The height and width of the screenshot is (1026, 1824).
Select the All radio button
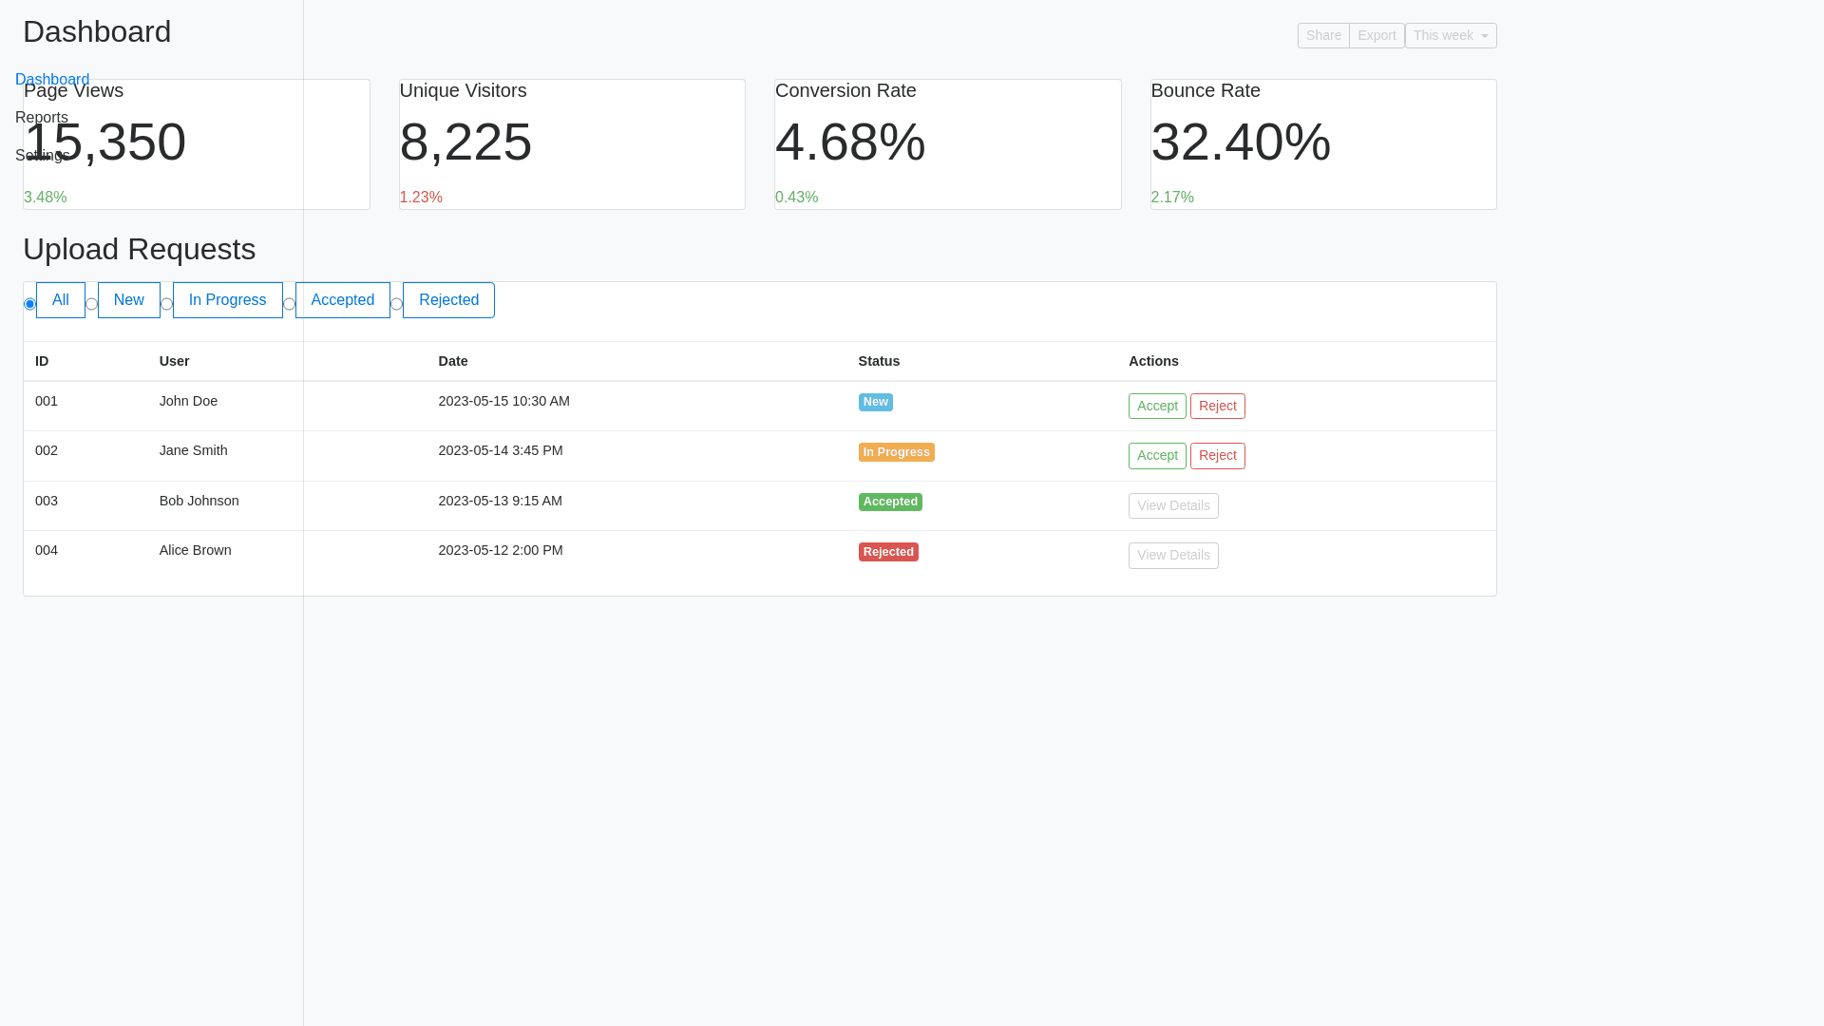(x=29, y=304)
